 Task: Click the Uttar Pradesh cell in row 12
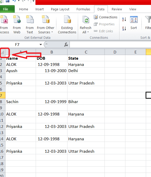(86, 126)
